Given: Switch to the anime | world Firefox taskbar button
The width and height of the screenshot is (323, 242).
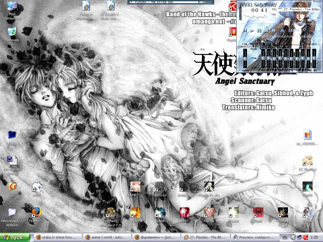Looking at the screenshot, I should [107, 237].
